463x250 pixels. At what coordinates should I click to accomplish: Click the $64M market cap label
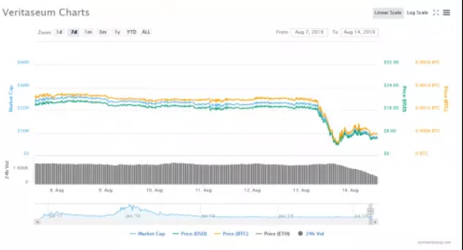23,62
